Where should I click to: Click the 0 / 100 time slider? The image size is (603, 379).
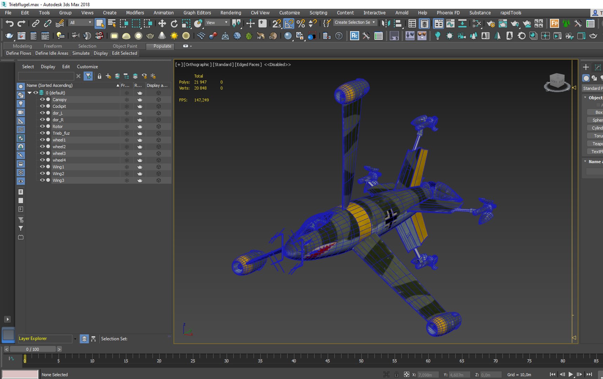coord(33,349)
